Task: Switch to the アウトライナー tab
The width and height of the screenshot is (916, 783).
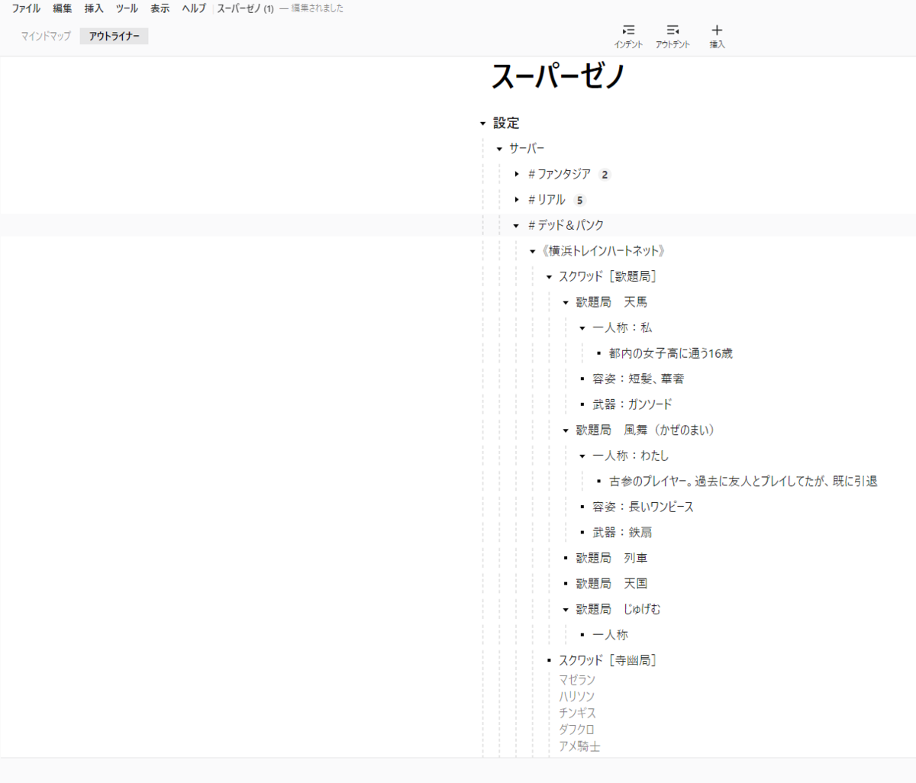Action: [x=114, y=36]
